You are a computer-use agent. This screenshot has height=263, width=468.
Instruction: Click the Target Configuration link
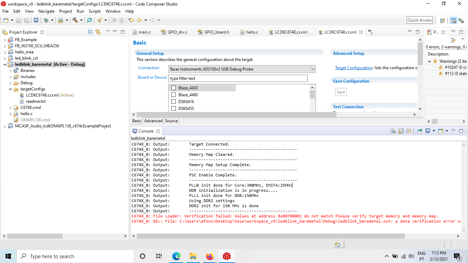pyautogui.click(x=354, y=68)
